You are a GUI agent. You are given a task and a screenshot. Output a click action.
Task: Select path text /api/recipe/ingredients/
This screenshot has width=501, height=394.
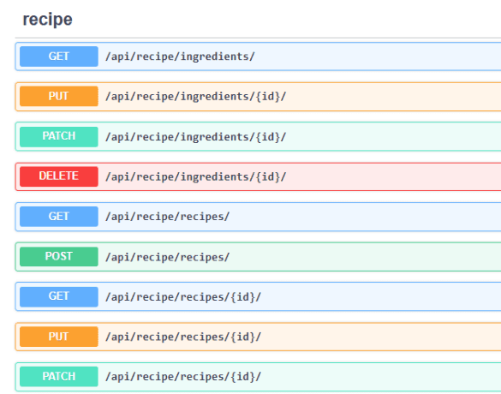pyautogui.click(x=180, y=57)
